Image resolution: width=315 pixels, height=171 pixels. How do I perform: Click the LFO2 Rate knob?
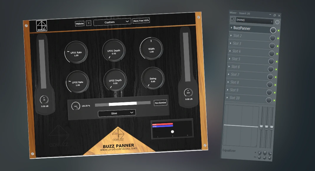pos(78,83)
